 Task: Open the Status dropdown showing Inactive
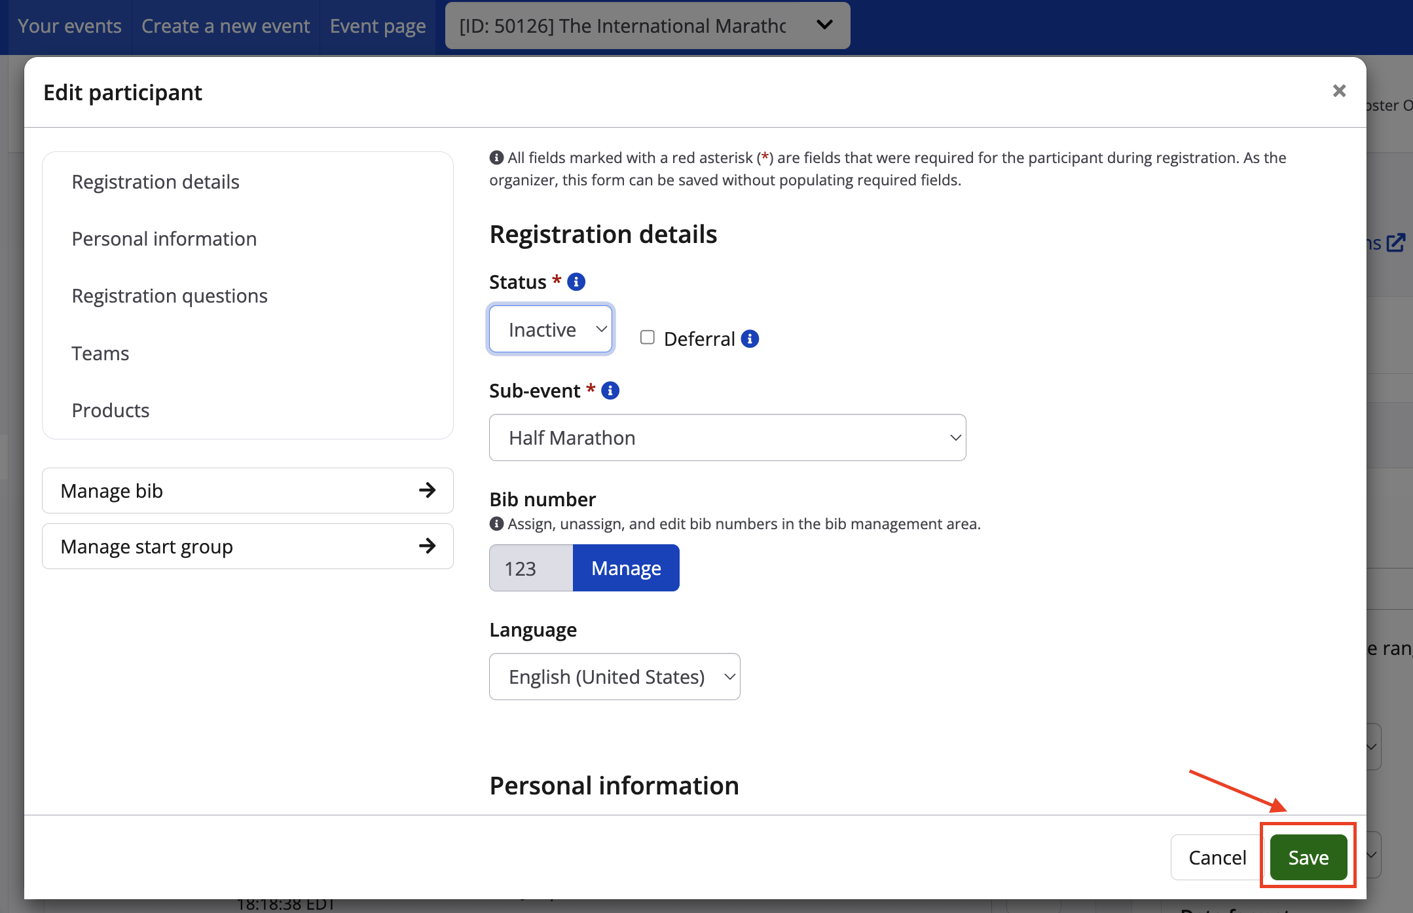tap(550, 329)
